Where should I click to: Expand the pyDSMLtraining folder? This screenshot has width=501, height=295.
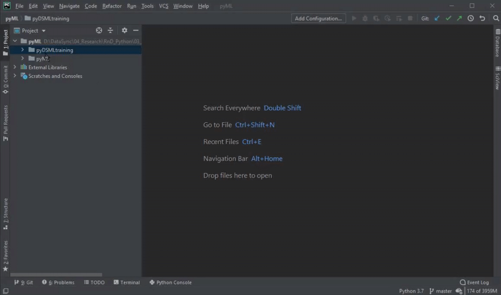23,50
